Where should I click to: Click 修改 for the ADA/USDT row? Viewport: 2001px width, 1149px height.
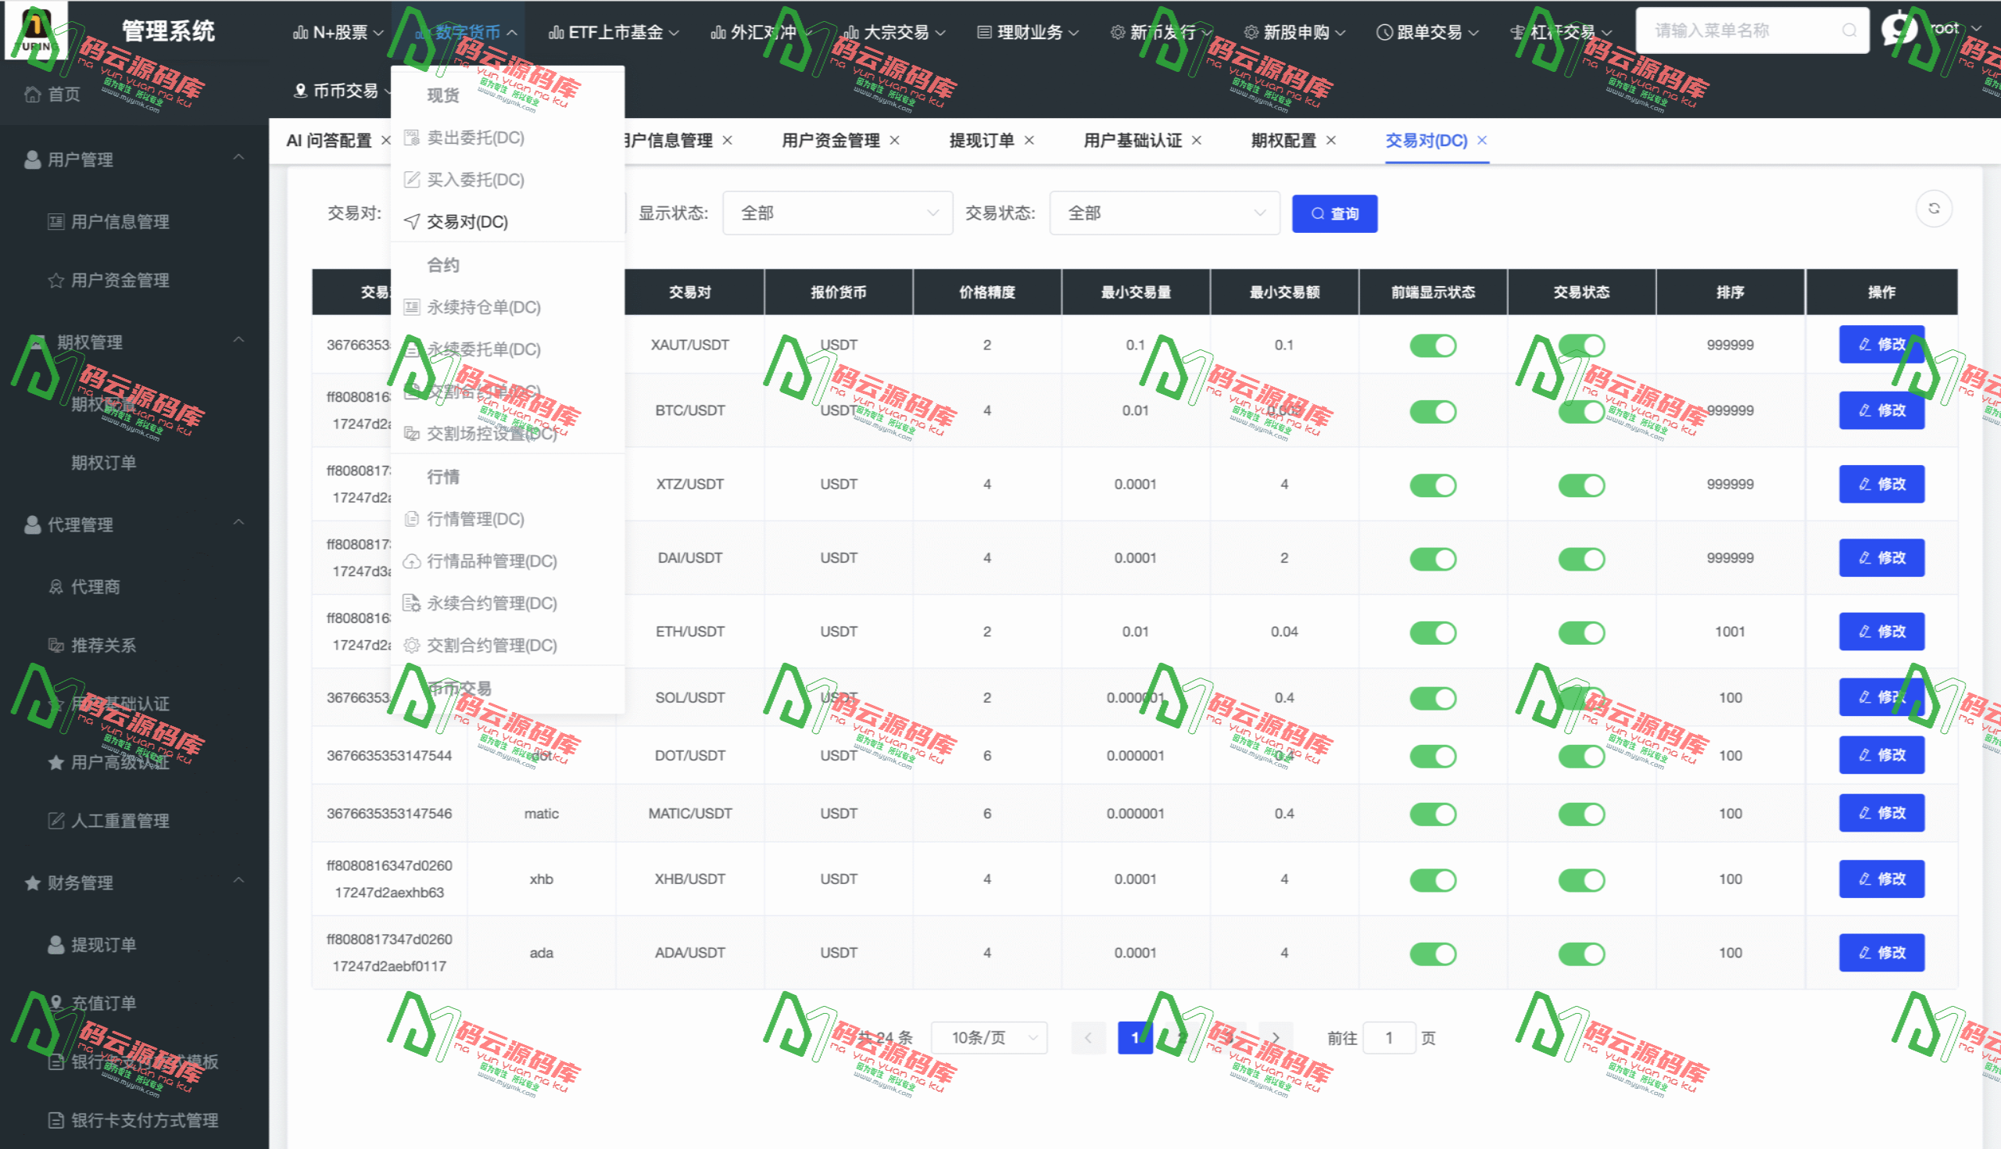tap(1881, 953)
